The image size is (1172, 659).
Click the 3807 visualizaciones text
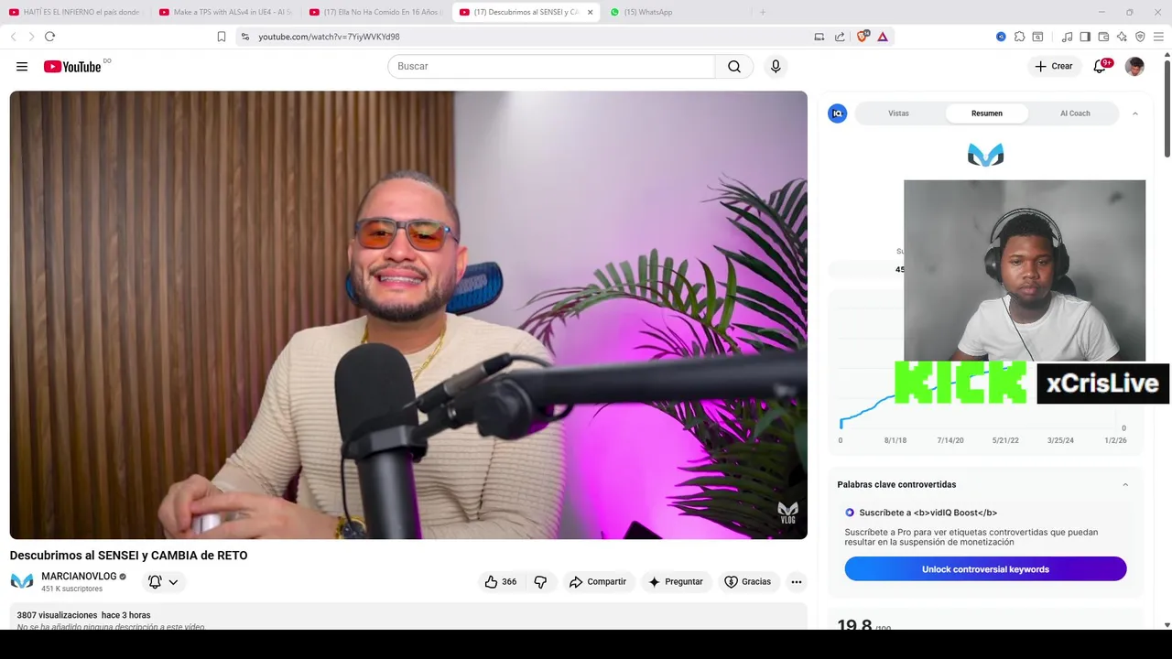tap(57, 615)
